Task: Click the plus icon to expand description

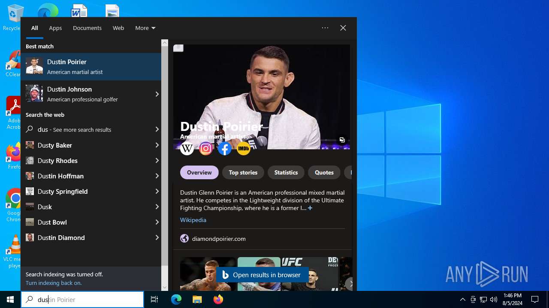Action: click(x=310, y=208)
